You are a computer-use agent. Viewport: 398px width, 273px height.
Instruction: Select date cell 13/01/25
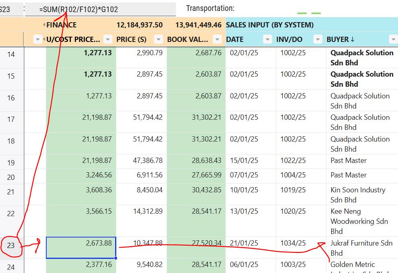[251, 221]
